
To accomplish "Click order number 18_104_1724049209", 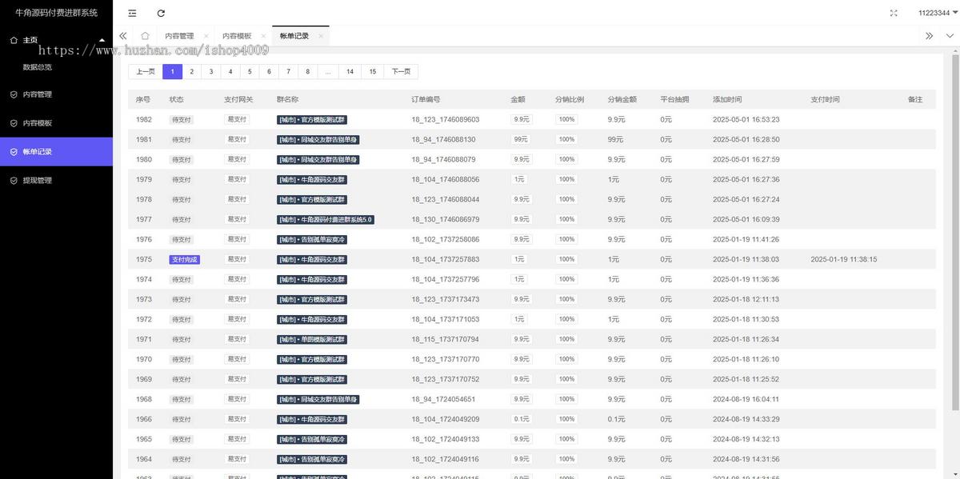I will (x=446, y=420).
